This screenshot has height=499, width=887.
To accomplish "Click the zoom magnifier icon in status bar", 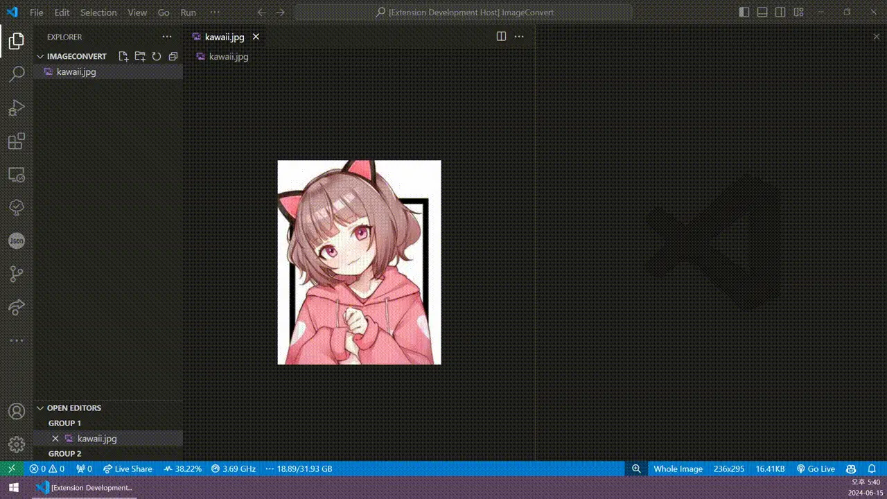I will [x=636, y=469].
